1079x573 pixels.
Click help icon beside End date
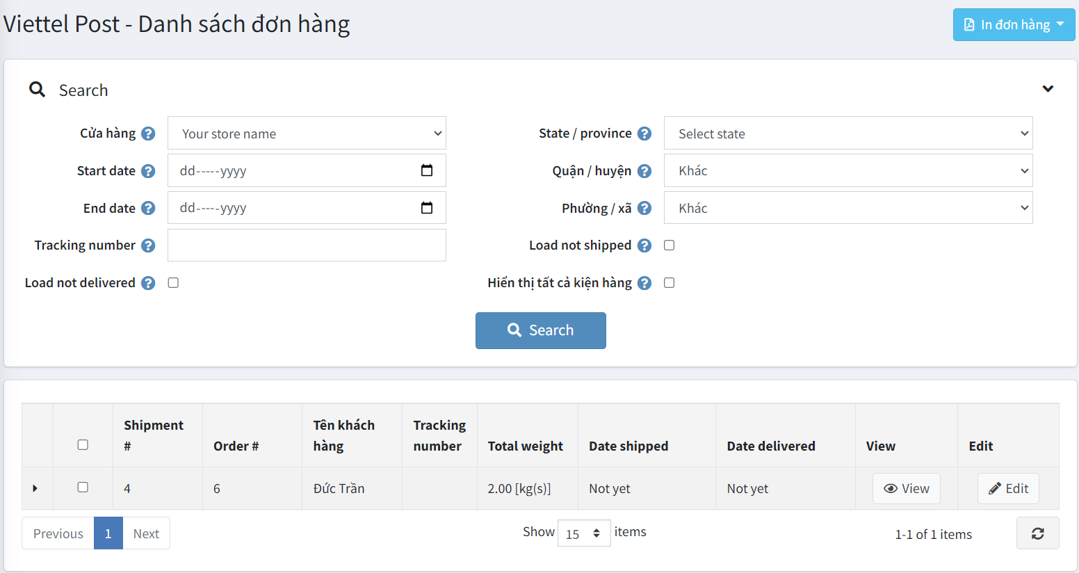coord(148,208)
